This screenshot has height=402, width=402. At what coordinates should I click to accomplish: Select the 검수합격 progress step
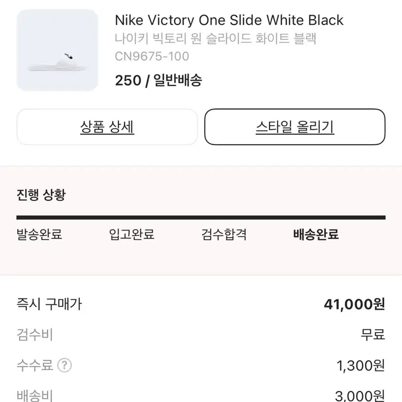224,234
